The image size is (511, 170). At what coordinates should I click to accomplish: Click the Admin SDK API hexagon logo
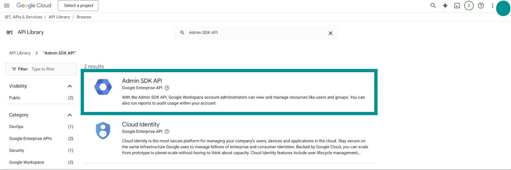click(x=103, y=87)
